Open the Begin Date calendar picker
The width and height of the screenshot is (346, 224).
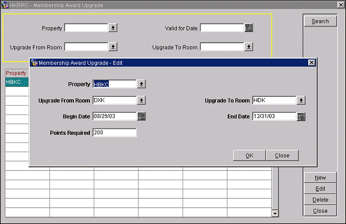(x=141, y=116)
